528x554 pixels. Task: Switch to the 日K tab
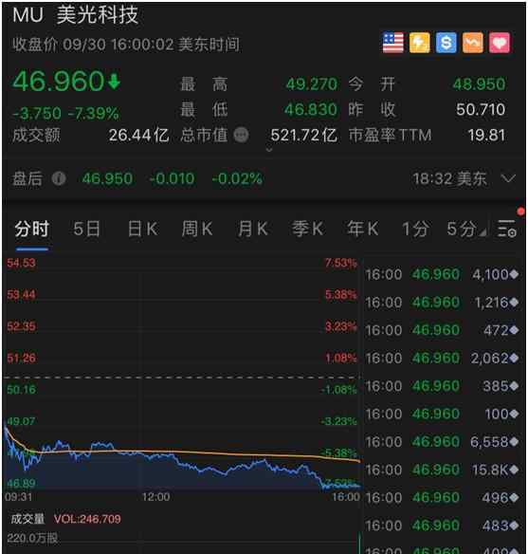point(143,229)
